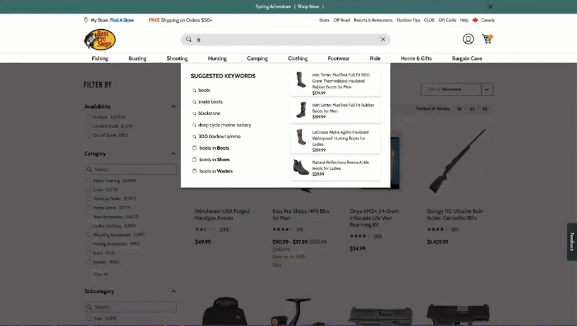Open the Hunting navigation menu
This screenshot has width=577, height=326.
click(217, 58)
